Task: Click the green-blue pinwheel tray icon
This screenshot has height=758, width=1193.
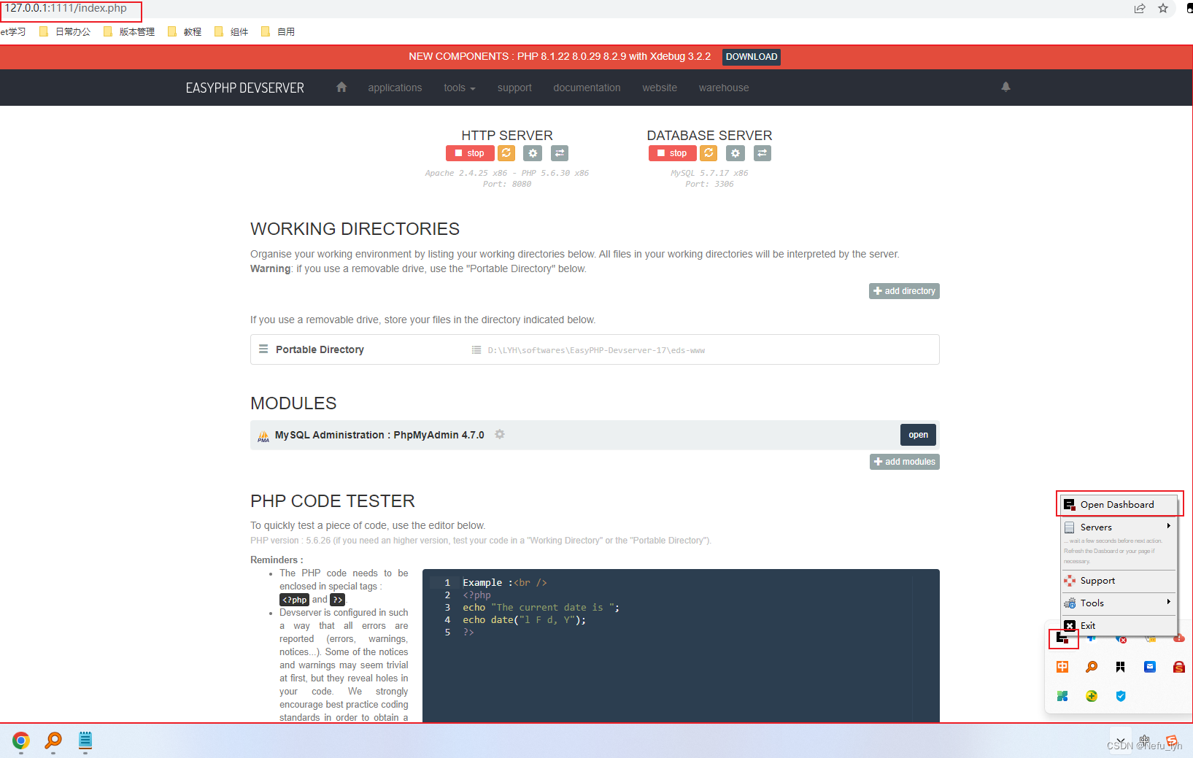Action: (1062, 696)
